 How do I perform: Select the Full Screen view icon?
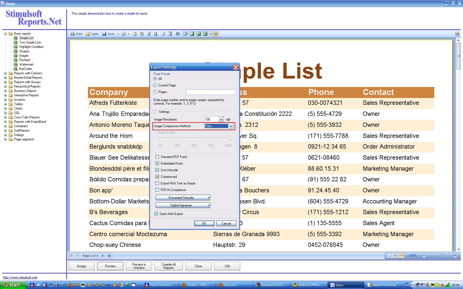point(185,34)
